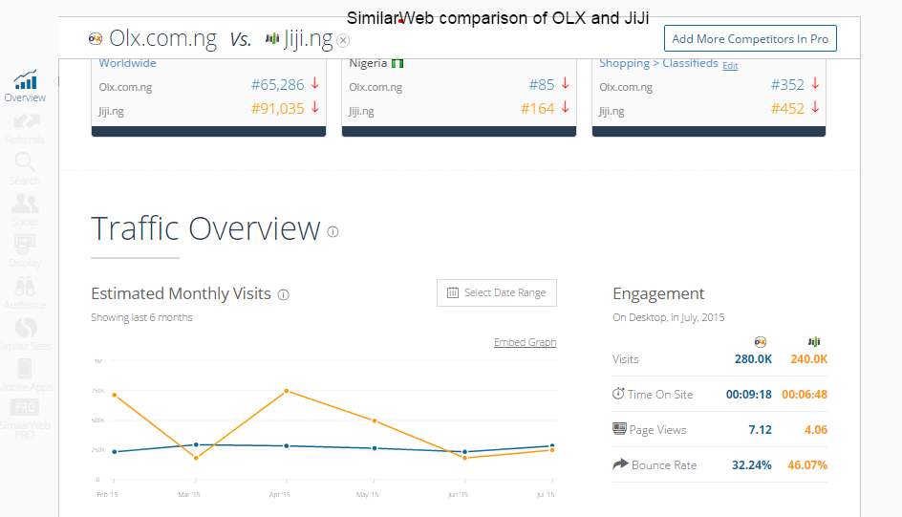The height and width of the screenshot is (517, 902).
Task: Click the Olx bounce rate 32.24%
Action: coord(751,464)
